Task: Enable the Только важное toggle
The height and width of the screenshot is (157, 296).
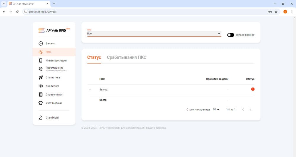Action: [230, 35]
